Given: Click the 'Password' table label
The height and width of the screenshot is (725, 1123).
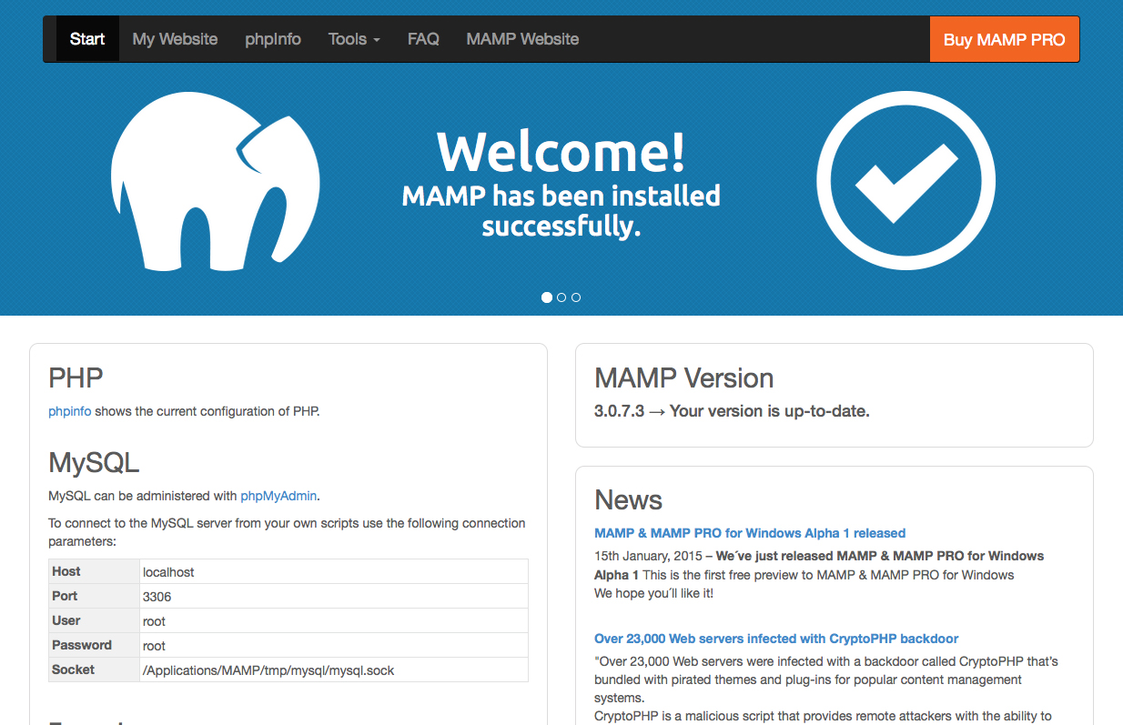Looking at the screenshot, I should (x=82, y=645).
